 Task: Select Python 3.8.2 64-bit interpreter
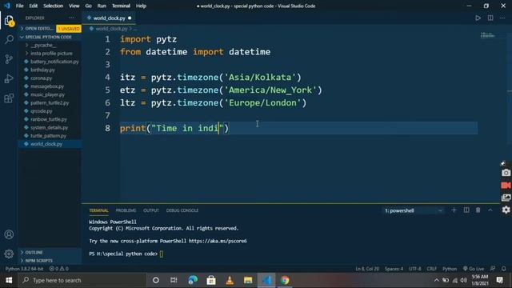(24, 269)
